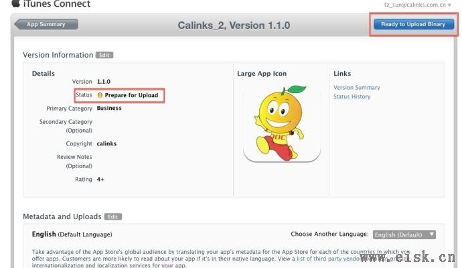The image size is (462, 268).
Task: Select the calinks copyright value
Action: (106, 143)
